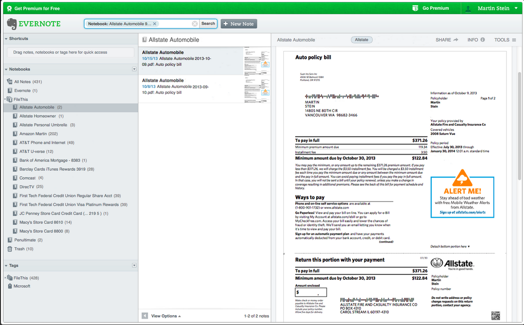Collapse the FileThis notebook stack

(x=5, y=99)
